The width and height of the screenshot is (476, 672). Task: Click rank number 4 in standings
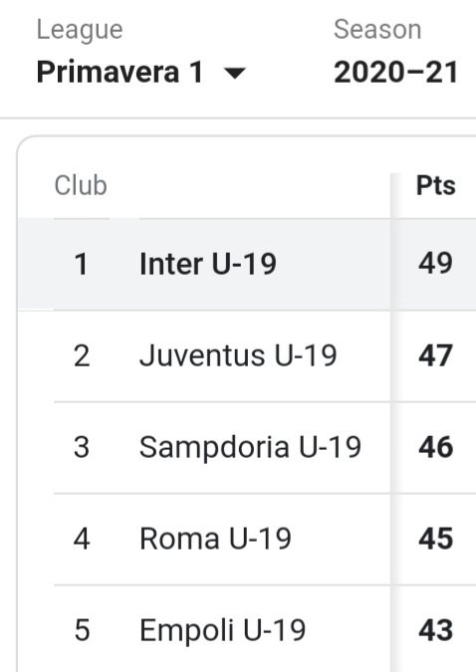pyautogui.click(x=82, y=539)
